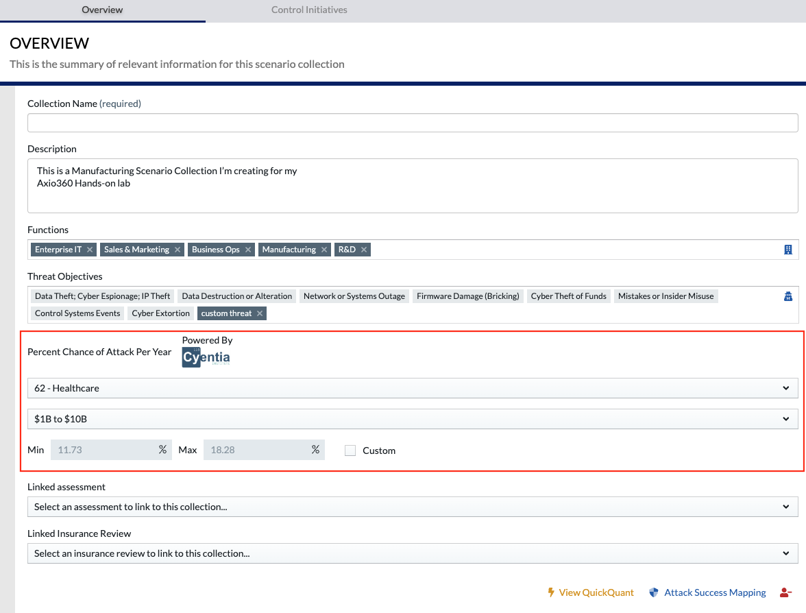Open the Linked assessment dropdown

(413, 507)
